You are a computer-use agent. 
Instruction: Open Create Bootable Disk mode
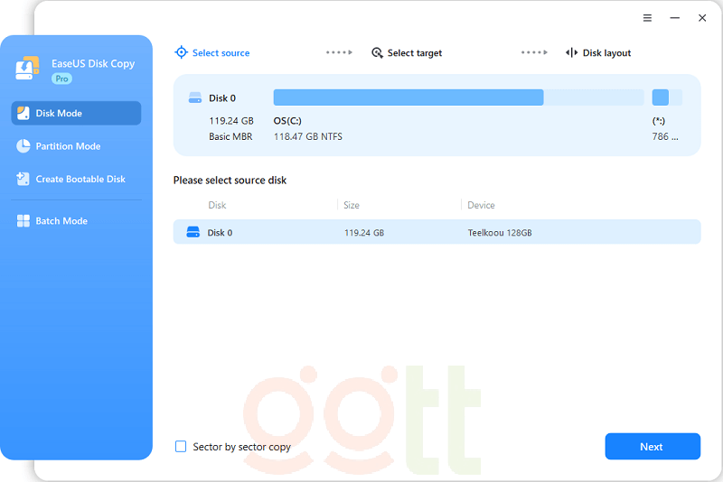[x=80, y=179]
